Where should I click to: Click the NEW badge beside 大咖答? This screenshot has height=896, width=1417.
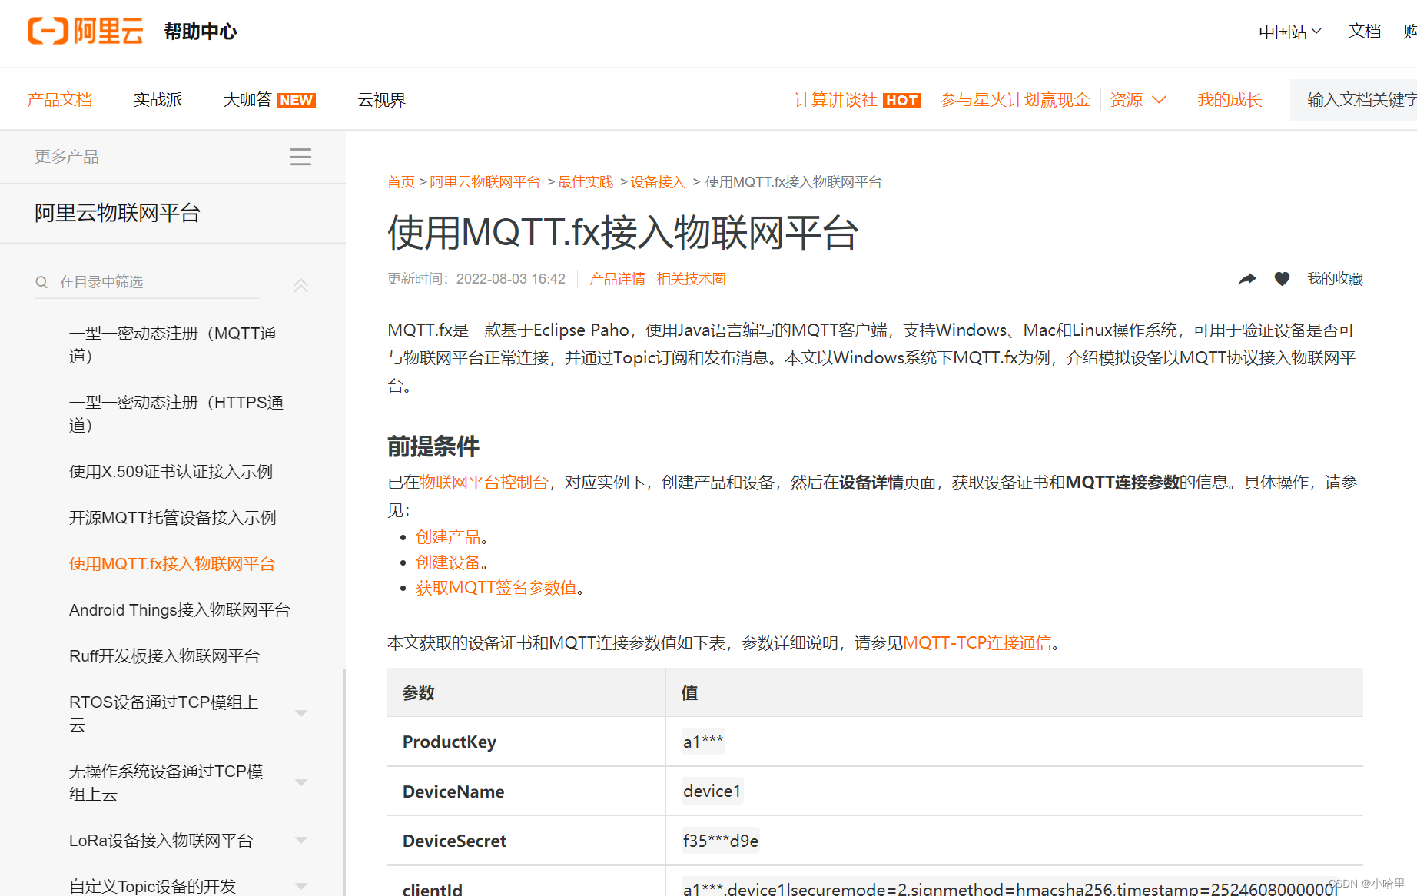[296, 100]
